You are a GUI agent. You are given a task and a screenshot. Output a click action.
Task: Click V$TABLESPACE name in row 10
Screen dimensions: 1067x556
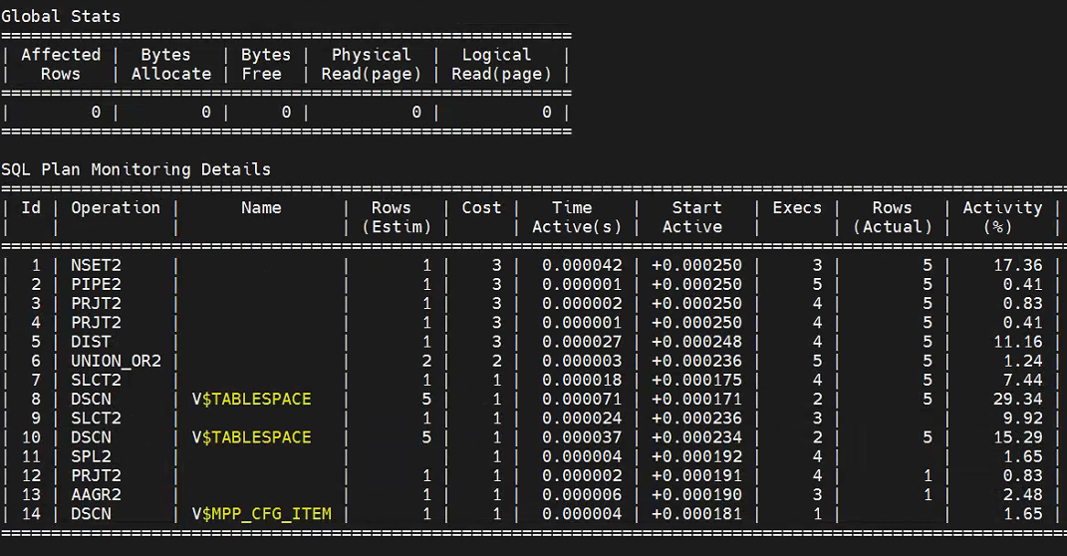(251, 436)
